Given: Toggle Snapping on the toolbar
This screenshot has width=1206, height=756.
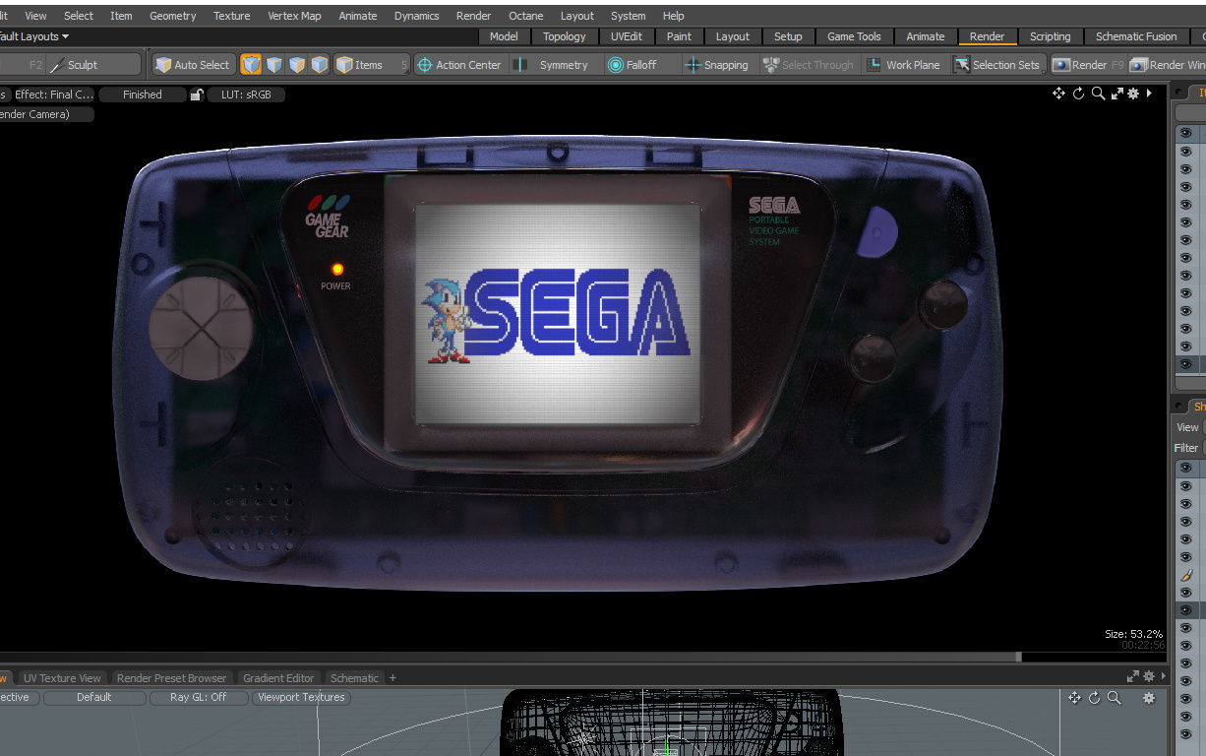Looking at the screenshot, I should (x=716, y=65).
